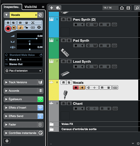This screenshot has height=146, width=140.
Task: Open the Pas d'extension dropdown
Action: [x=23, y=71]
